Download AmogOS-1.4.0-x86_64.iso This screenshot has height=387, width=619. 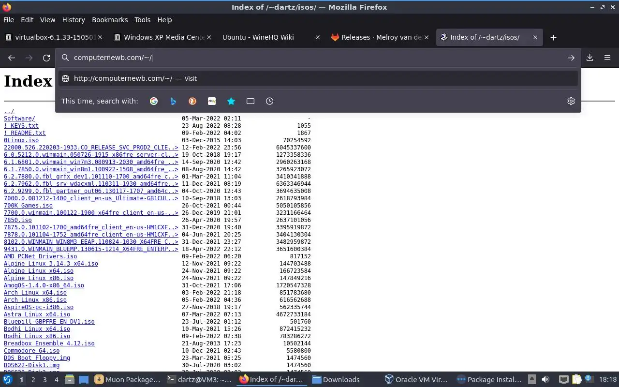(44, 285)
